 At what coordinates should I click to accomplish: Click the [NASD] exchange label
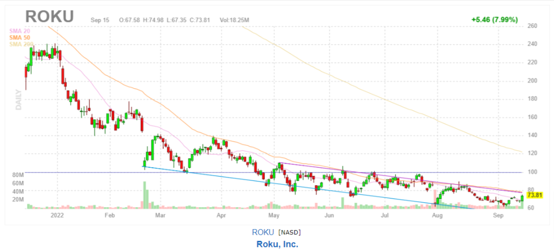[x=290, y=232]
